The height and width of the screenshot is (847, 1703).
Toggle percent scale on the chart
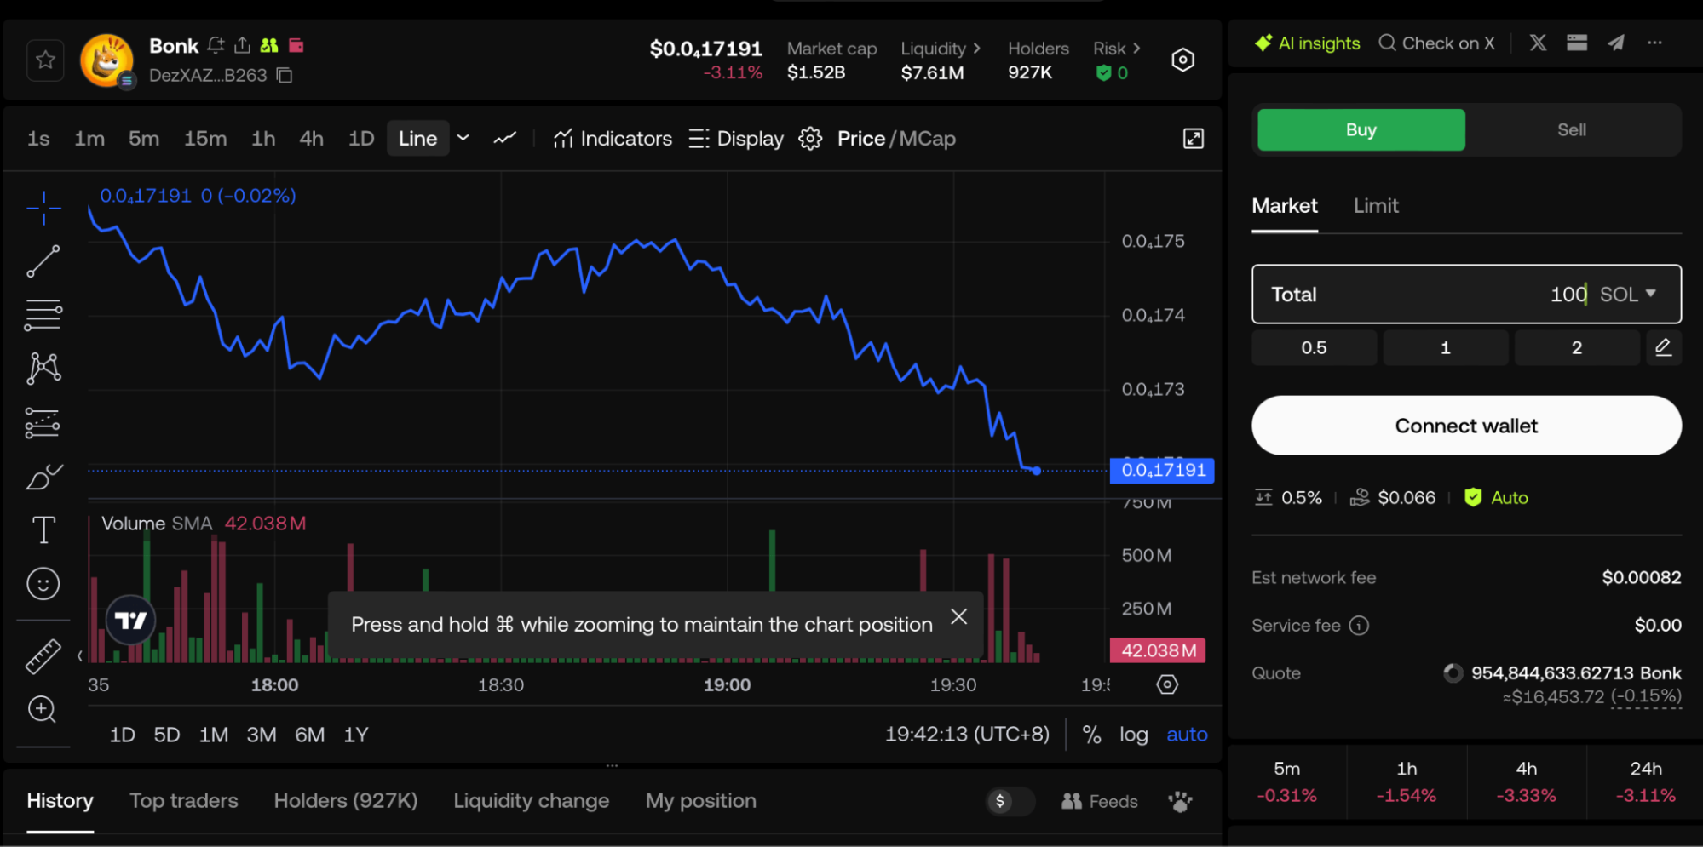click(1091, 734)
